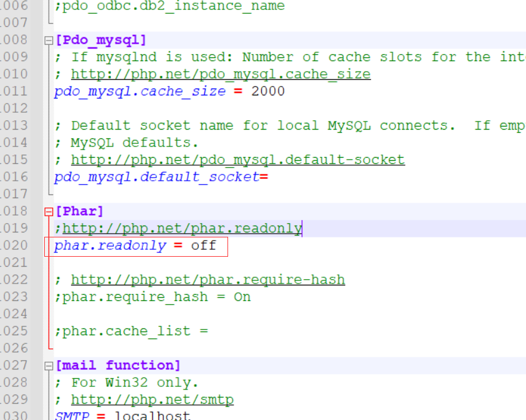The width and height of the screenshot is (526, 420).
Task: Click the [mail function] header text
Action: click(118, 365)
